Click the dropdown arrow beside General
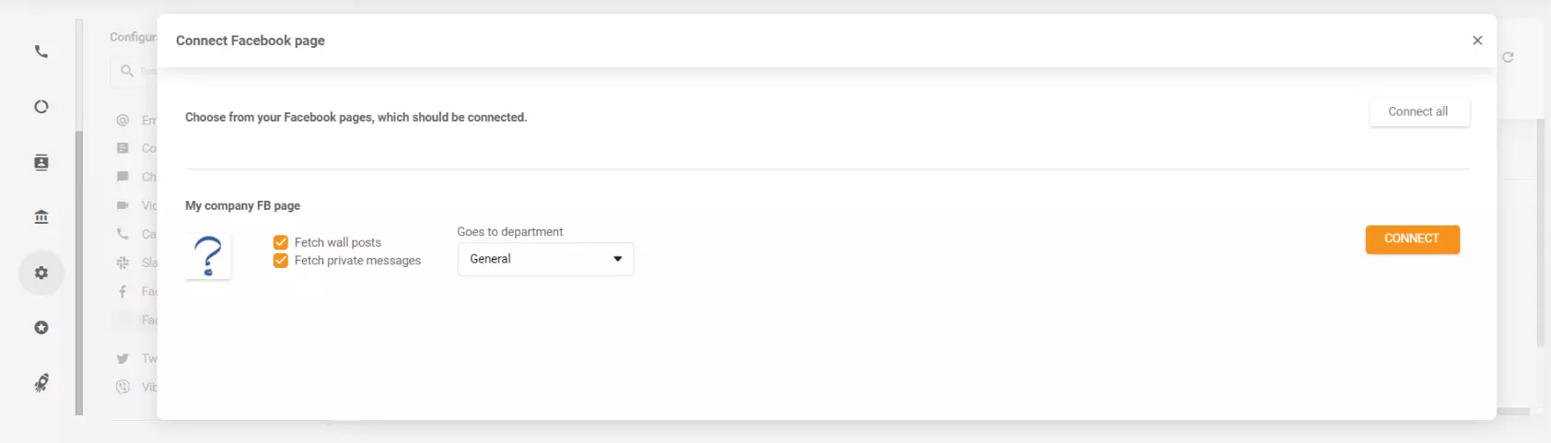1551x443 pixels. 618,259
